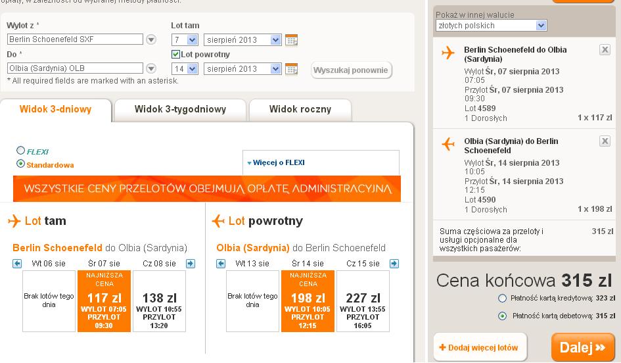Image resolution: width=621 pixels, height=363 pixels.
Task: Open outbound day dropdown showing 7
Action: (x=185, y=39)
